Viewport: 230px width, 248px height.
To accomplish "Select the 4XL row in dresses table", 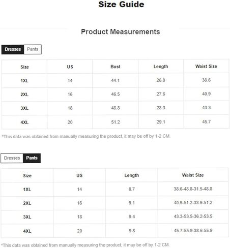I will (116, 122).
